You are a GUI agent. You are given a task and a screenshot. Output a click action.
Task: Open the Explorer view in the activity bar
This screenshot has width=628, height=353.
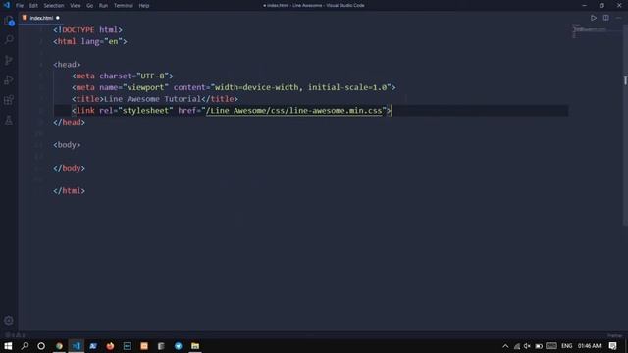[9, 21]
